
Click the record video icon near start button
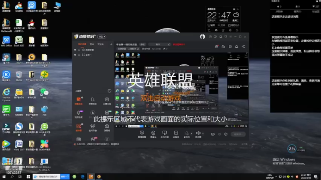(213, 134)
